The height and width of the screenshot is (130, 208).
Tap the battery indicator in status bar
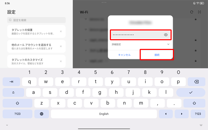pyautogui.click(x=202, y=3)
